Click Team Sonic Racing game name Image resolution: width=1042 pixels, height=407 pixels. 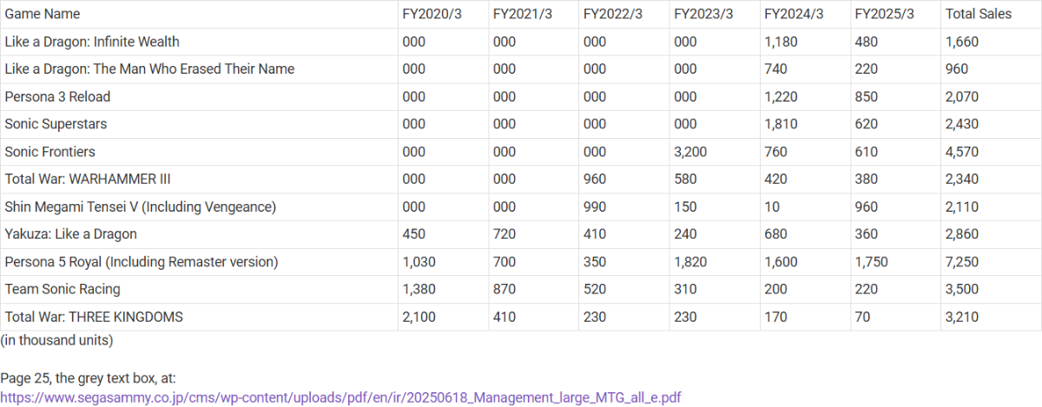[63, 290]
